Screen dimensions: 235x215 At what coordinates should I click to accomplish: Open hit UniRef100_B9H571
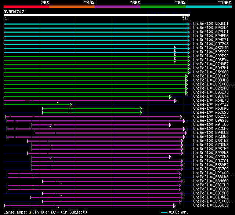[x=211, y=40]
